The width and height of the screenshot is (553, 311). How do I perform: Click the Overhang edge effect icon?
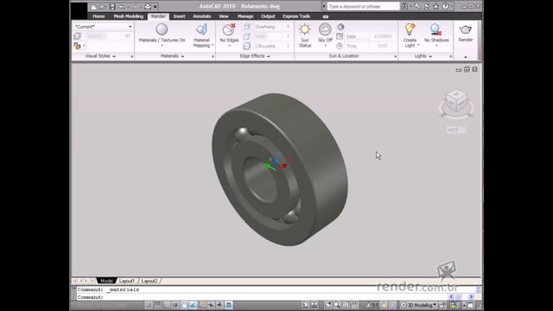tap(247, 27)
